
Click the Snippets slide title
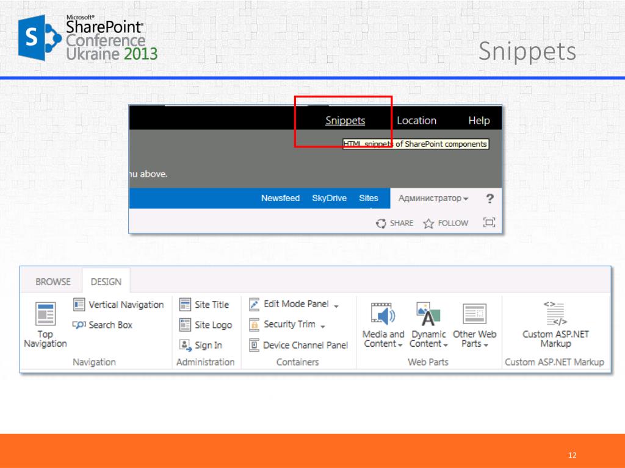coord(527,51)
